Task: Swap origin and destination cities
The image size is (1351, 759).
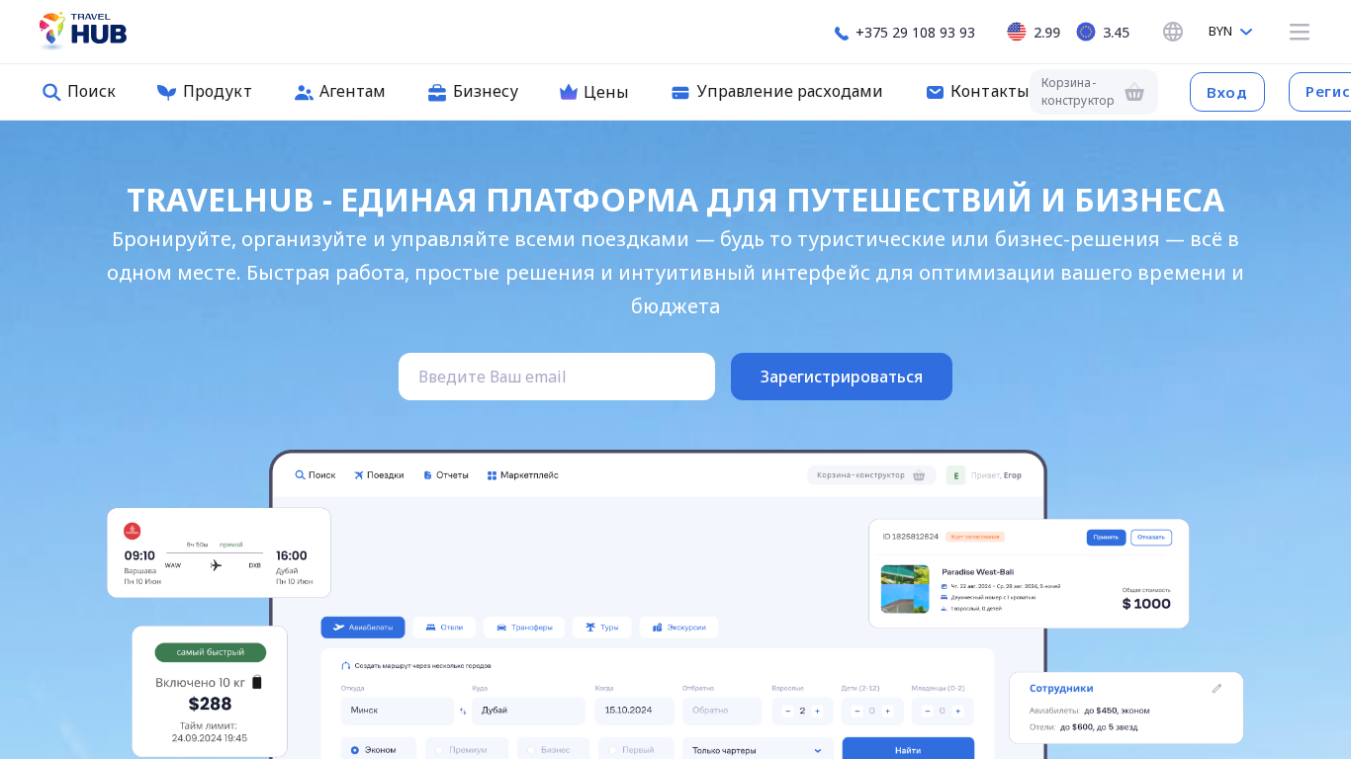Action: click(x=463, y=711)
